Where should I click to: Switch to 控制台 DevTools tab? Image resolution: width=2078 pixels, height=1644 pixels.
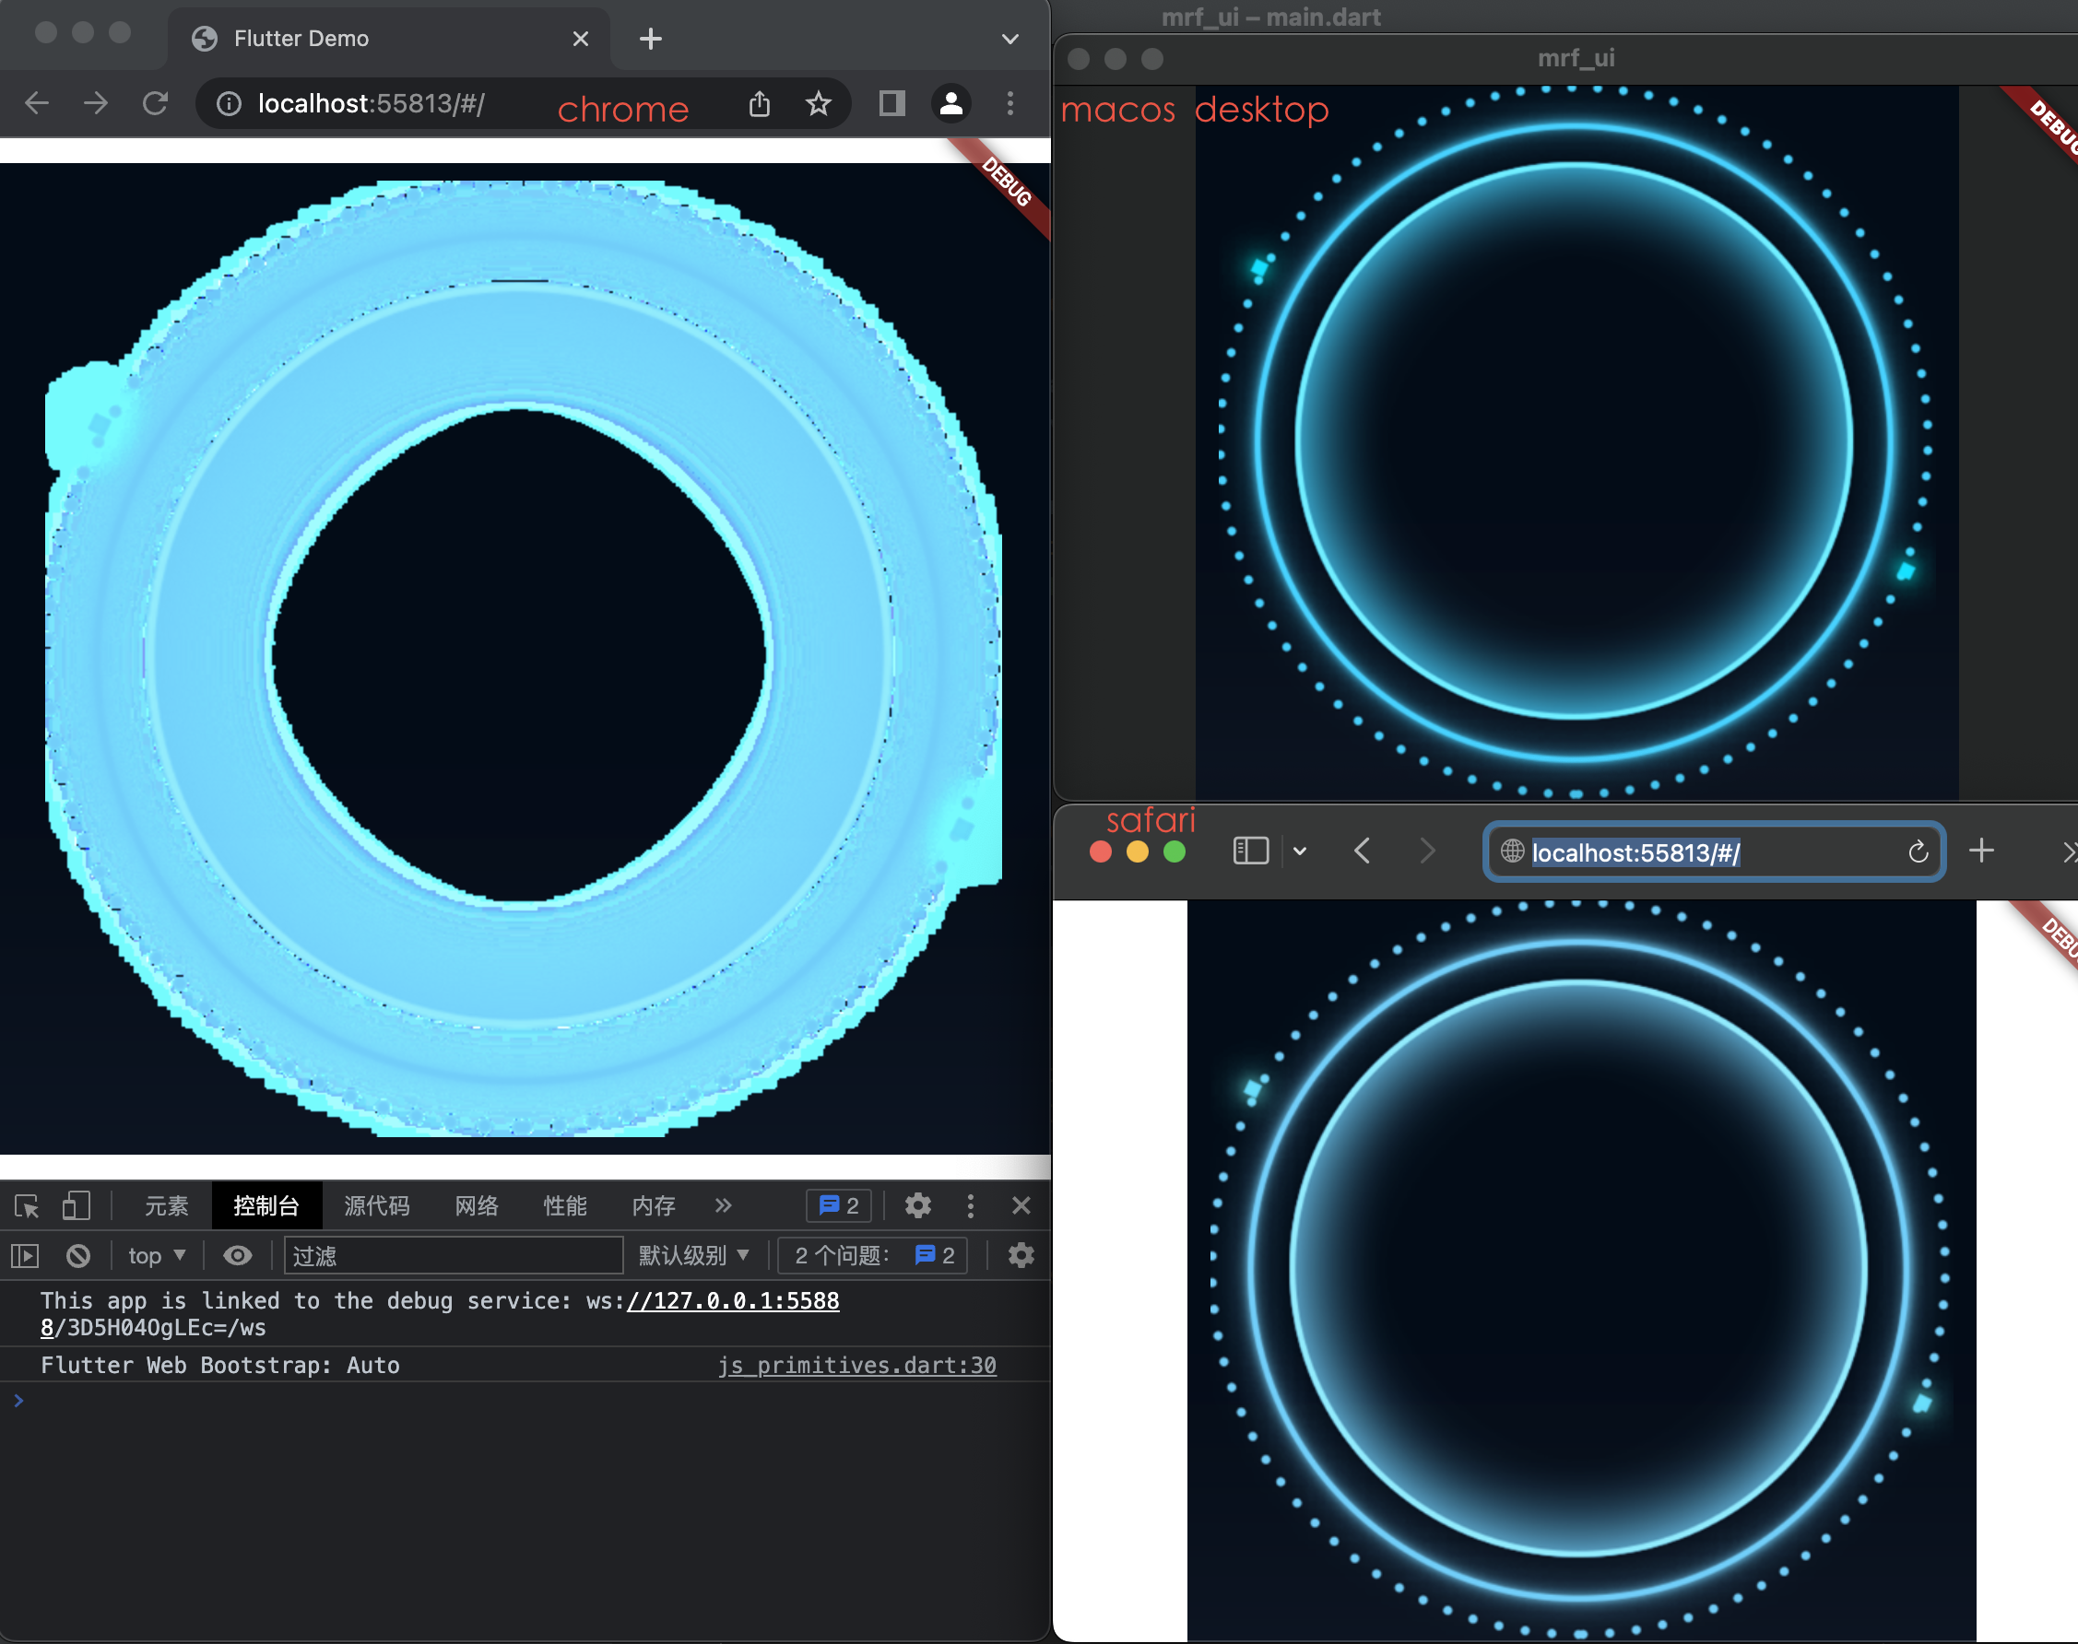click(x=266, y=1205)
